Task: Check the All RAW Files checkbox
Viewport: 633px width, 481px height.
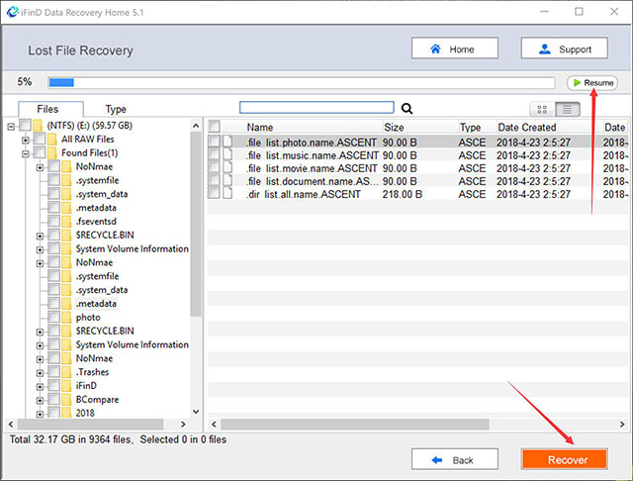Action: click(x=40, y=139)
